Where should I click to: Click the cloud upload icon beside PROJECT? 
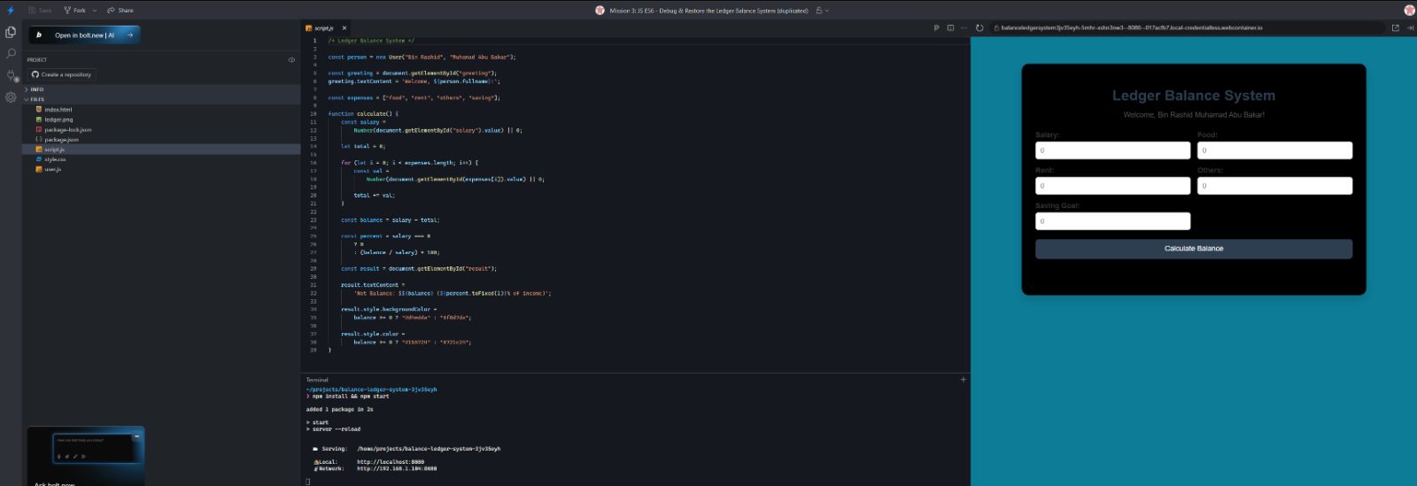[291, 60]
